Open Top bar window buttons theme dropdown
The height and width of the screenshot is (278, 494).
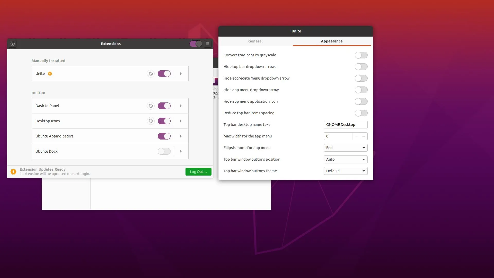(346, 171)
